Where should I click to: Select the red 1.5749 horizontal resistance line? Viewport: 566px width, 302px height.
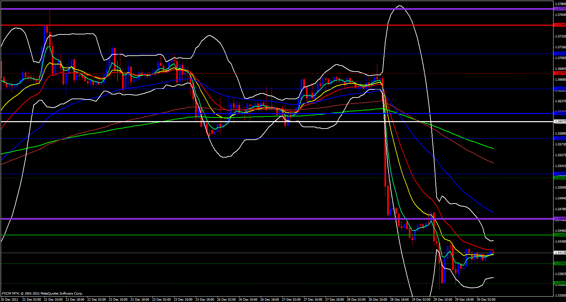click(x=270, y=25)
